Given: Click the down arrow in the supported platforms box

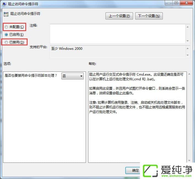Looking at the screenshot, I should [188, 55].
